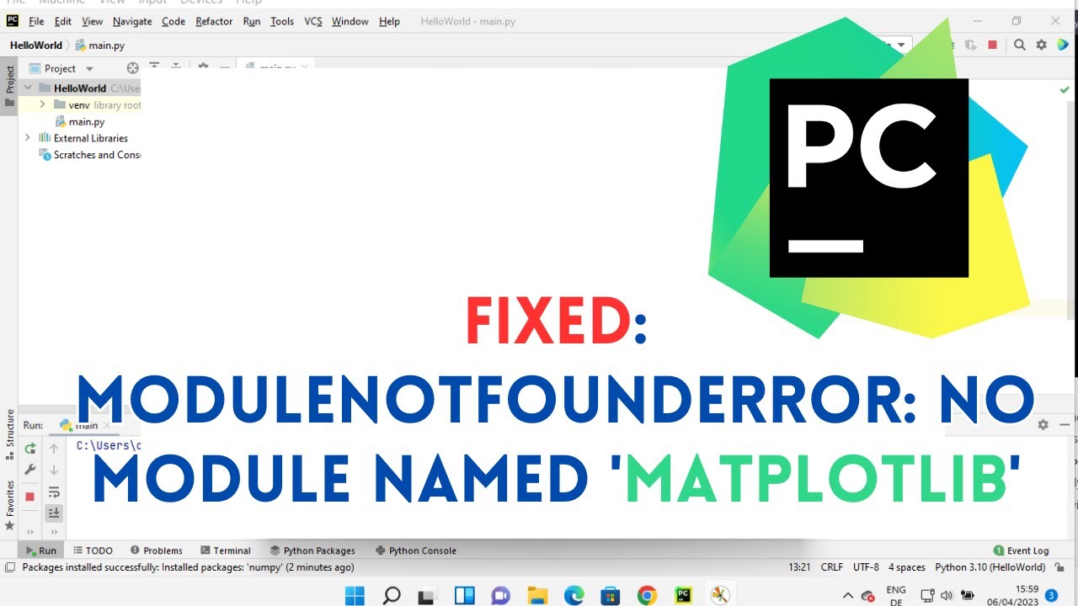Click HelloWorld in the breadcrumb bar
Screen dimensions: 1078x606
(x=36, y=45)
